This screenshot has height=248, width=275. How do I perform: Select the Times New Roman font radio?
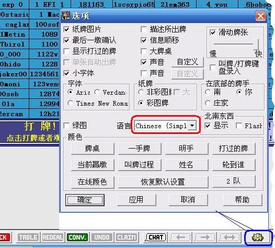point(71,103)
